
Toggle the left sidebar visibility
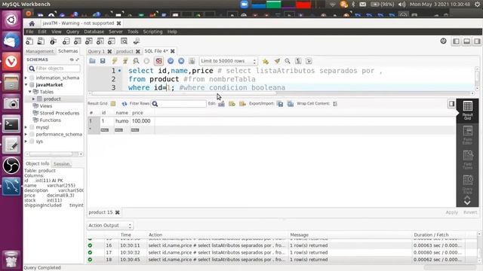(456, 41)
